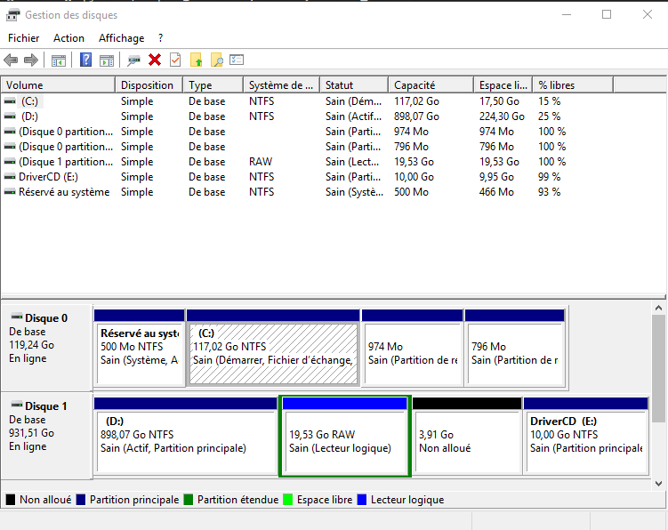668x530 pixels.
Task: Click the Gestion des disques title icon
Action: [12, 15]
